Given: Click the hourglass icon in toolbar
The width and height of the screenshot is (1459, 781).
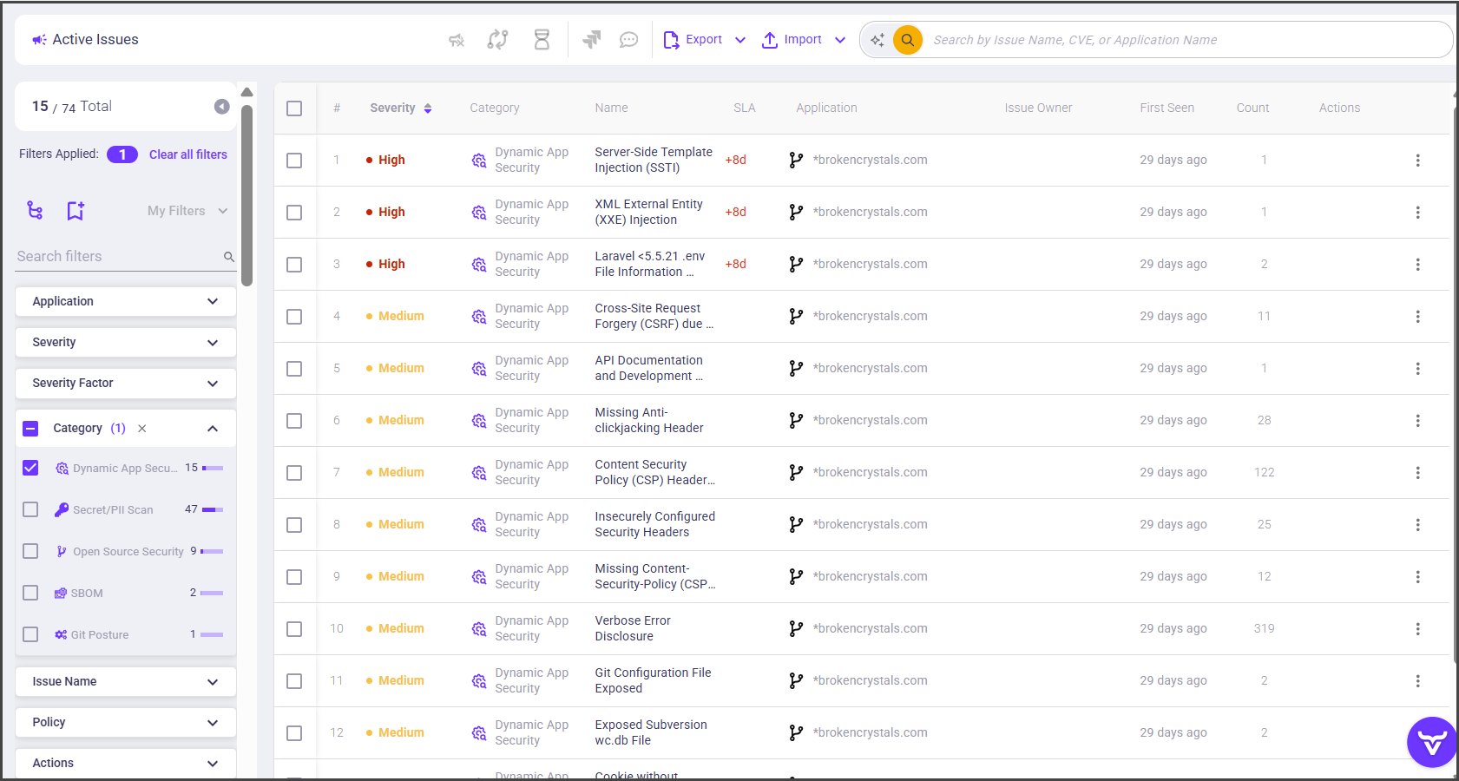Looking at the screenshot, I should pyautogui.click(x=542, y=40).
